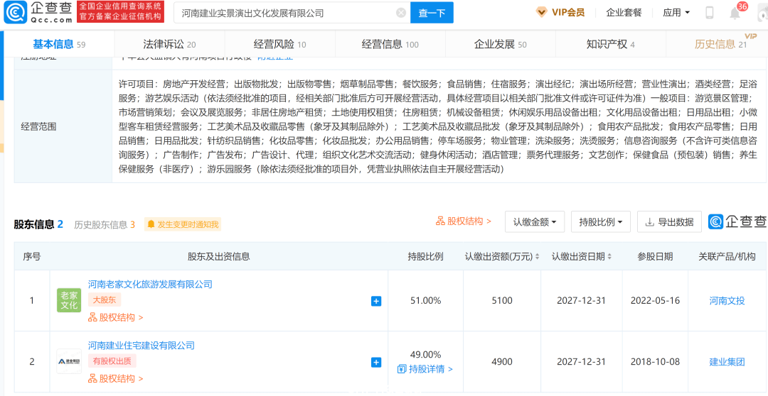Click the 51.00% shareholding cell
This screenshot has height=396, width=768.
coord(425,301)
